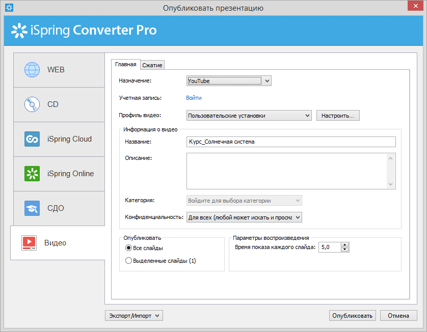This screenshot has height=332, width=427.
Task: Click the iSpring logo in blue header
Action: tap(19, 30)
